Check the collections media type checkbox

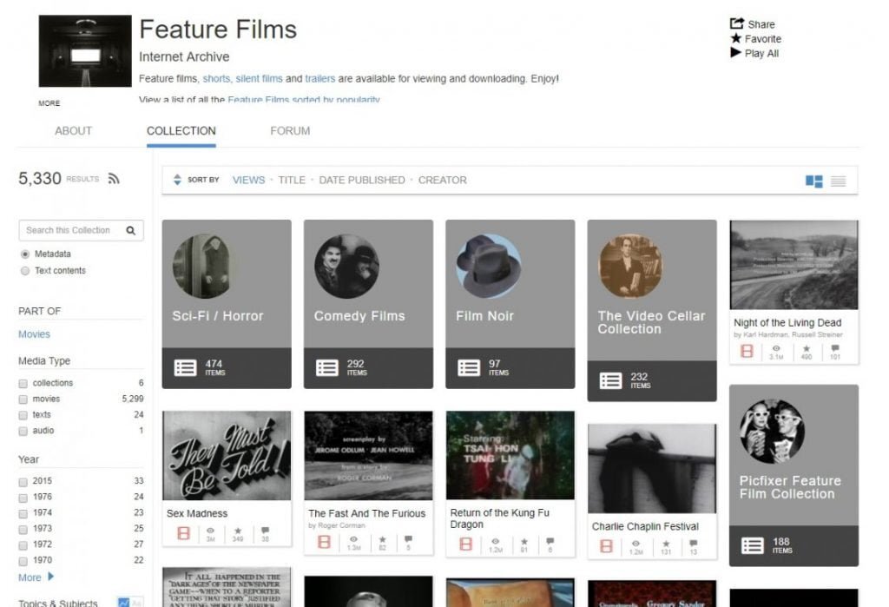tap(23, 384)
